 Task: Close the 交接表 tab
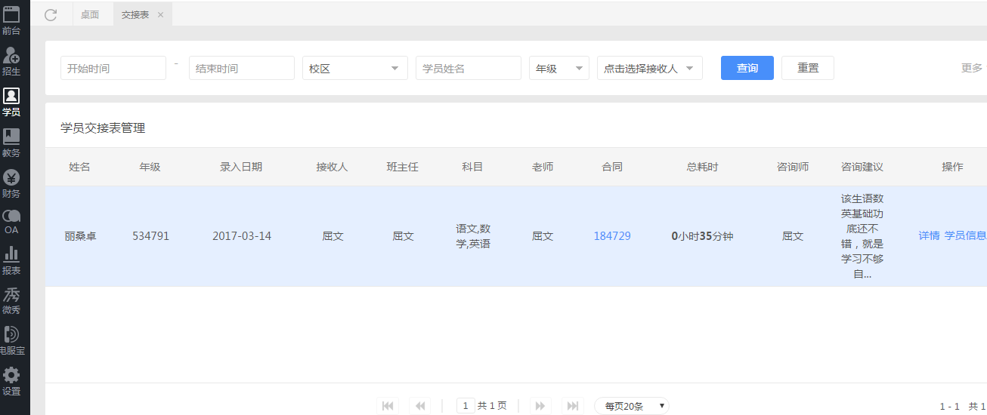pos(160,14)
